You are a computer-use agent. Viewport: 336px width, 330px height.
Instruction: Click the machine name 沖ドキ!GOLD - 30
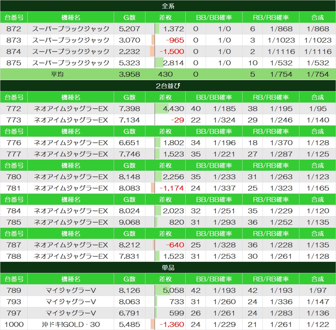[x=71, y=324]
